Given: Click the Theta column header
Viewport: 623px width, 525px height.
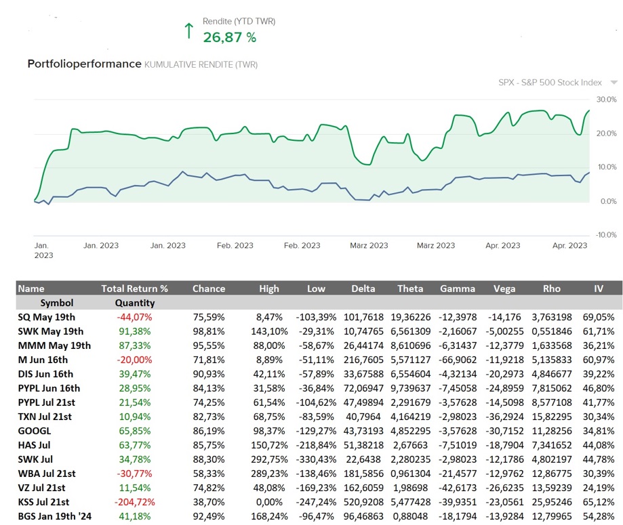Looking at the screenshot, I should tap(409, 289).
